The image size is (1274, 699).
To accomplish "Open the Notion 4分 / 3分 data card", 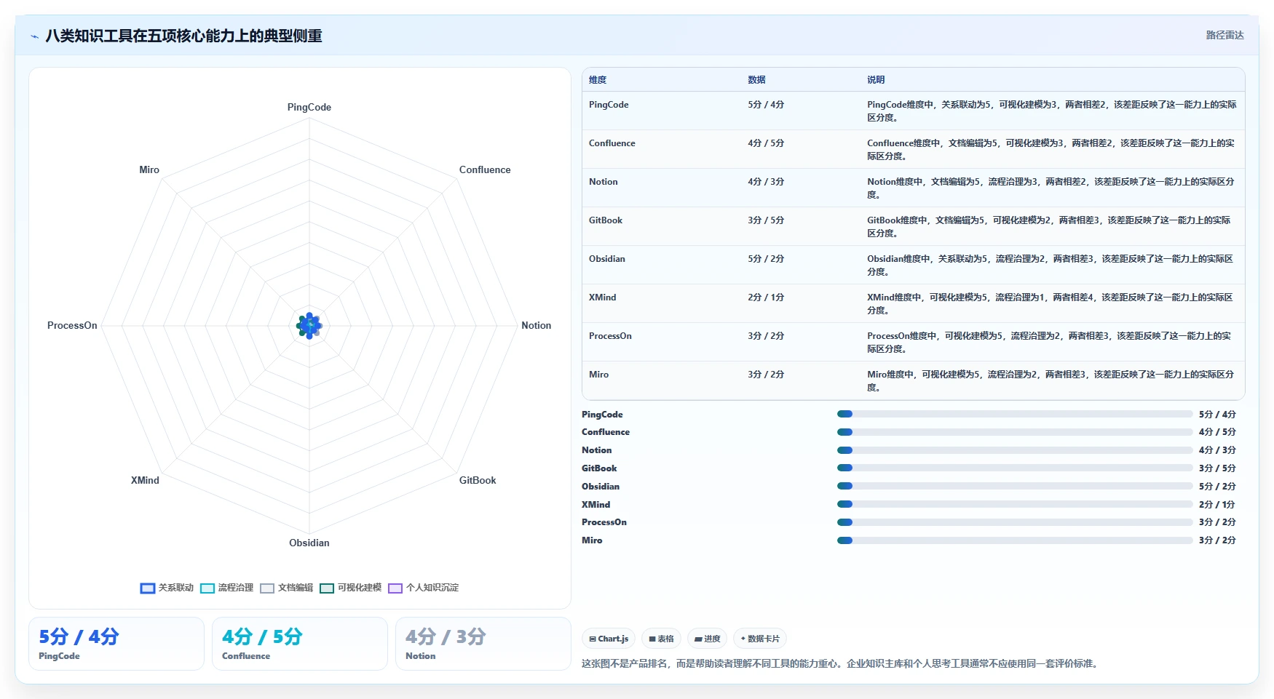I will (483, 644).
